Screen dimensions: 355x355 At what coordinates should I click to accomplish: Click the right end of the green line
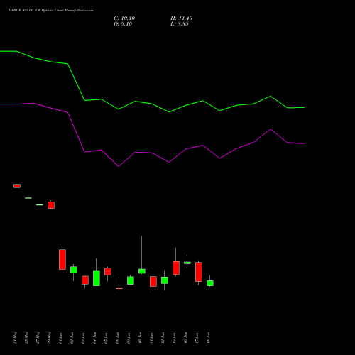[304, 107]
